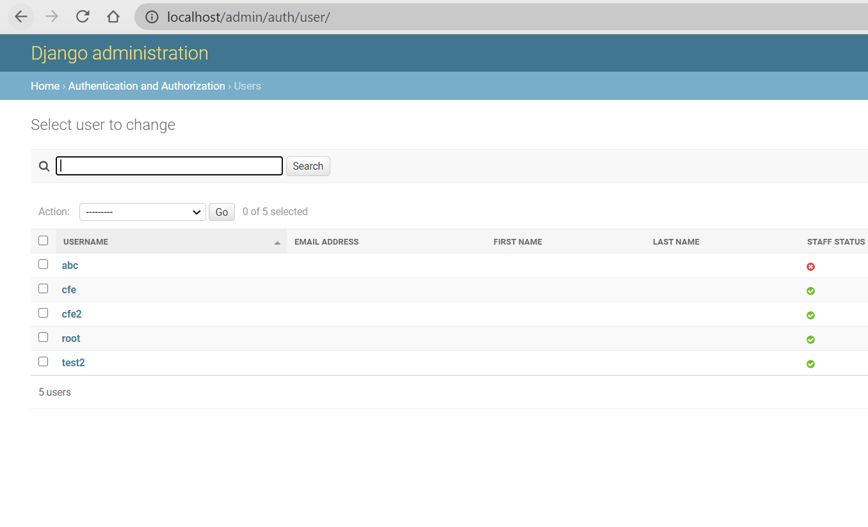Select the root user checkbox
Screen dimensions: 868x527
click(44, 337)
